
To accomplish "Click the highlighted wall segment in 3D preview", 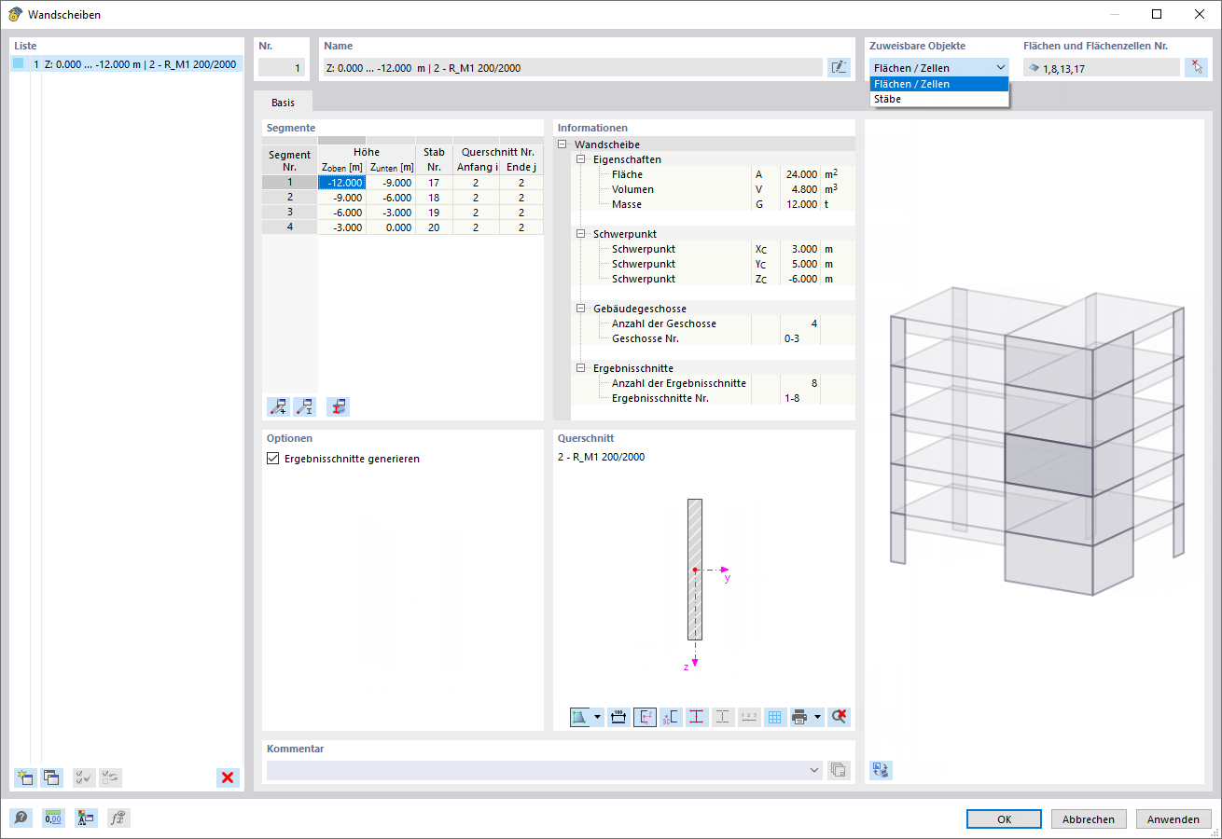I will pos(1048,464).
